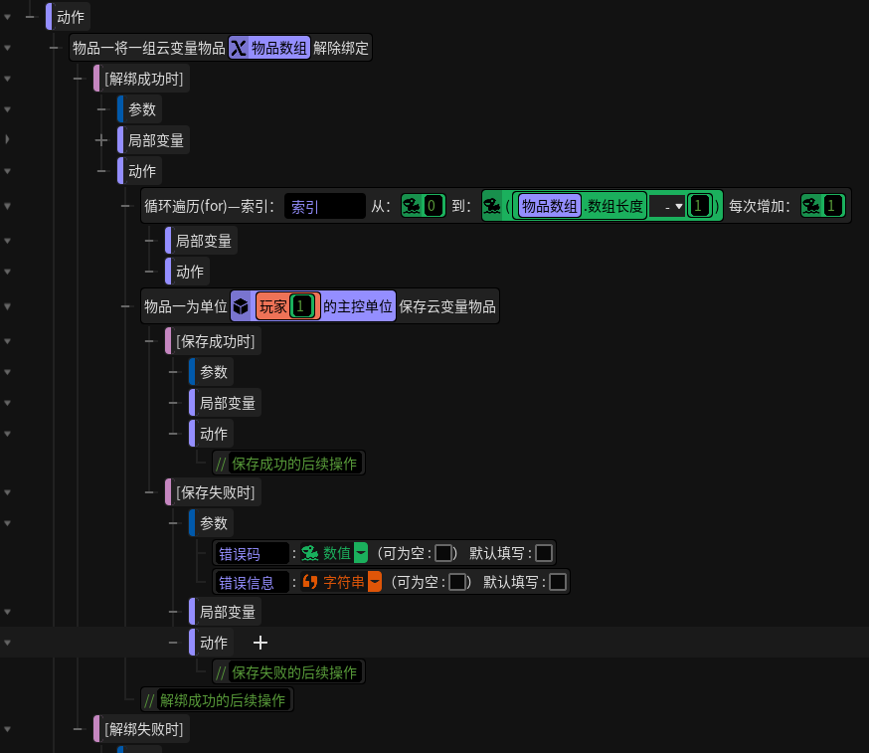Open the minus operator dropdown in 到 expression
The image size is (869, 753).
668,206
